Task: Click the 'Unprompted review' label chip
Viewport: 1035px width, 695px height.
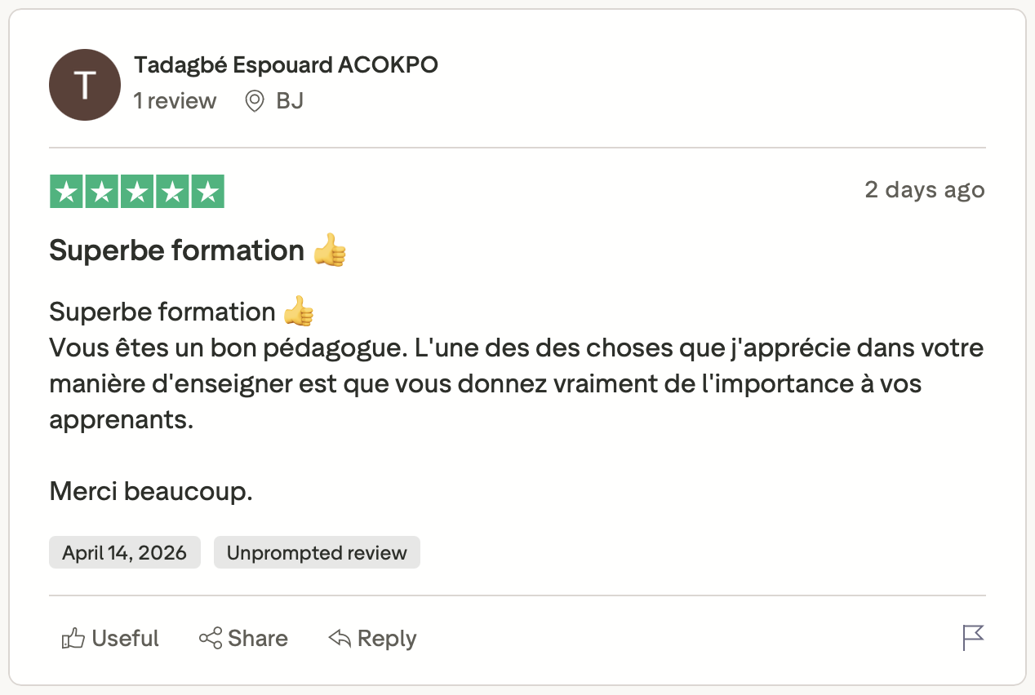Action: click(x=317, y=553)
